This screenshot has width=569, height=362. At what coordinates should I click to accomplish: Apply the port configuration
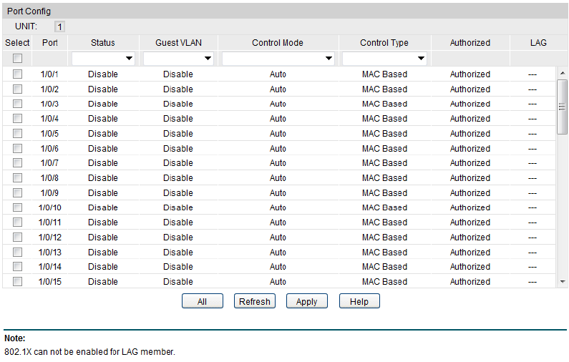click(x=306, y=301)
